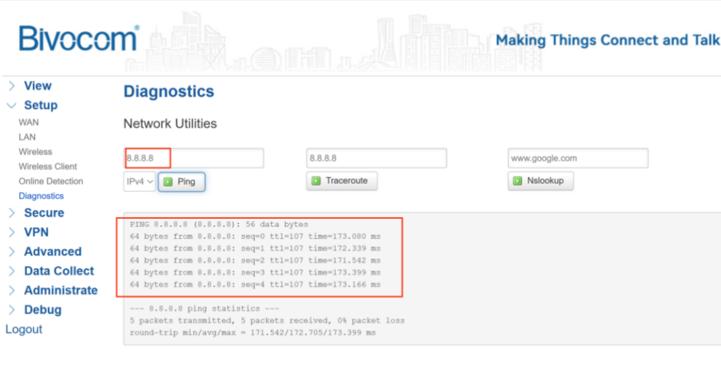Expand the View menu section

[37, 86]
